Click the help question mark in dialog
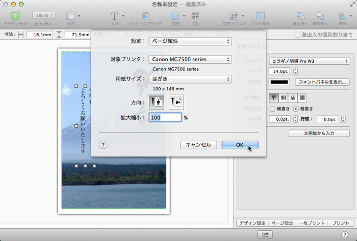Image resolution: width=357 pixels, height=241 pixels. [103, 145]
